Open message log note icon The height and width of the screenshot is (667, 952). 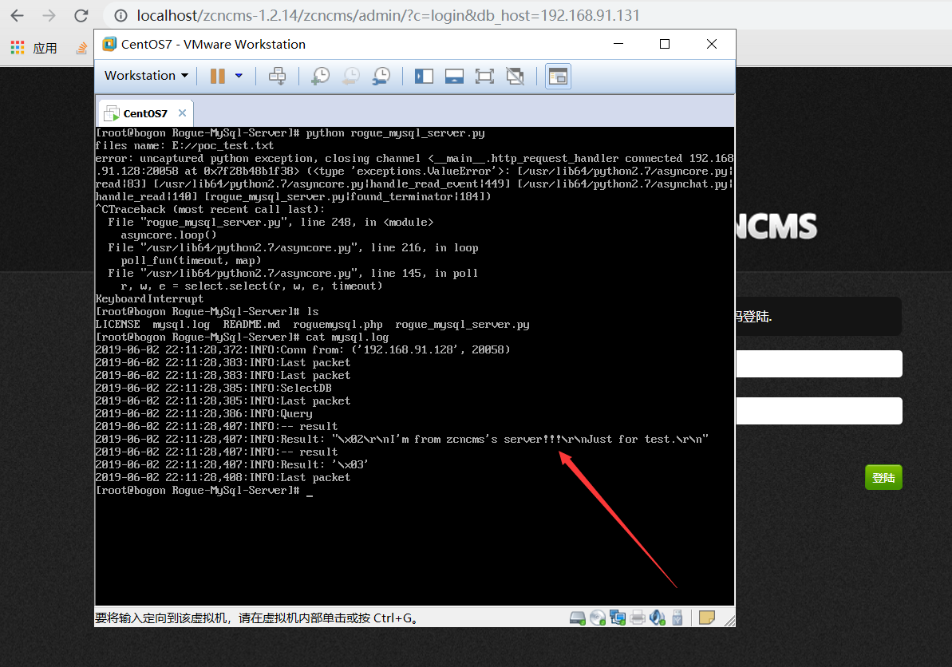(707, 618)
